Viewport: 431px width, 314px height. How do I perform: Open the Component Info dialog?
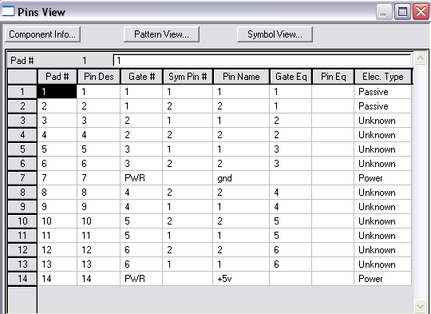click(42, 34)
